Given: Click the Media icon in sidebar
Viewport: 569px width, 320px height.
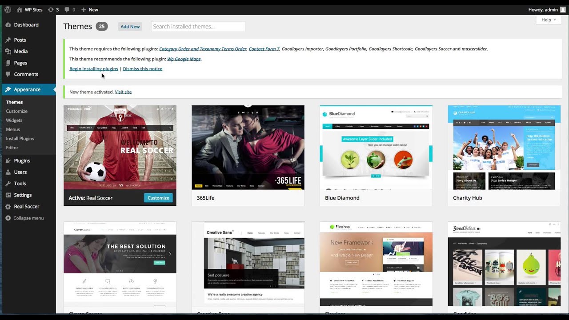Looking at the screenshot, I should tap(8, 52).
